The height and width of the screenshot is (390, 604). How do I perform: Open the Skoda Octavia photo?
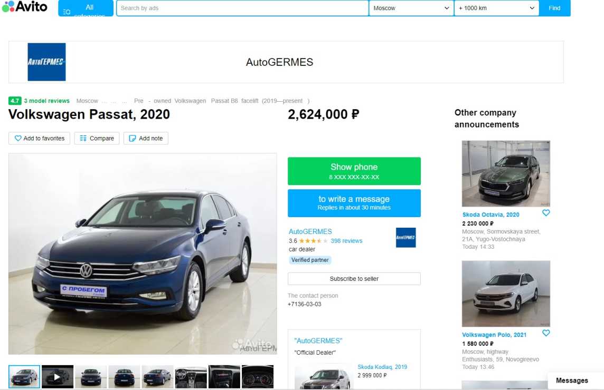506,174
